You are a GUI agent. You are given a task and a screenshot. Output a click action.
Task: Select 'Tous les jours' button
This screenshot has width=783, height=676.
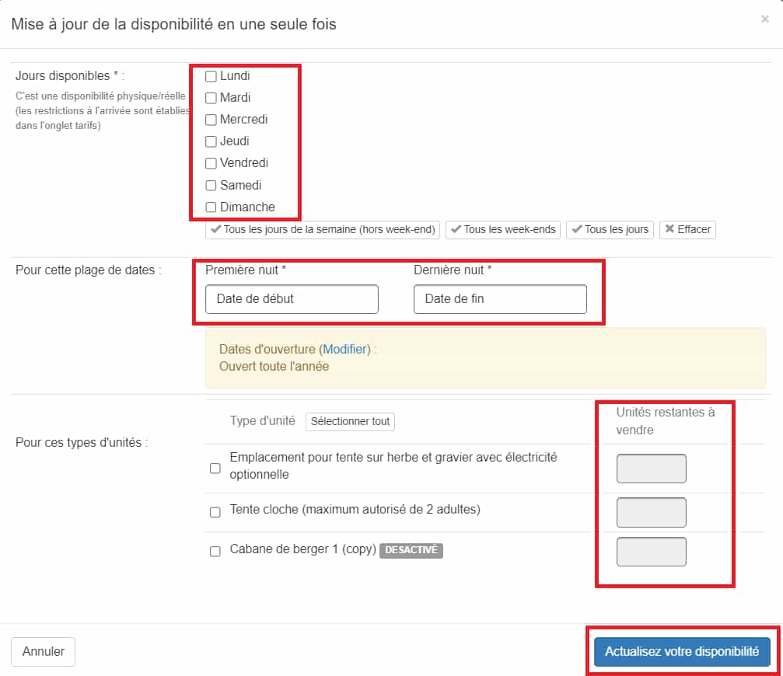tap(610, 229)
